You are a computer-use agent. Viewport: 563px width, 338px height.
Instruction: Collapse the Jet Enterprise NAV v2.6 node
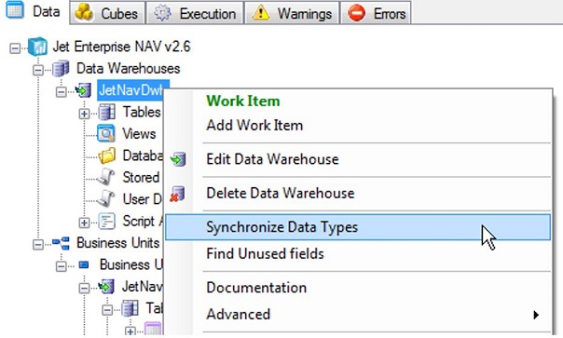15,48
